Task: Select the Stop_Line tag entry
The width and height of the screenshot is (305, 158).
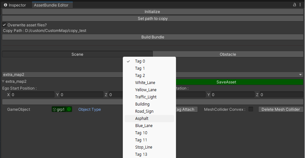Action: pyautogui.click(x=144, y=147)
